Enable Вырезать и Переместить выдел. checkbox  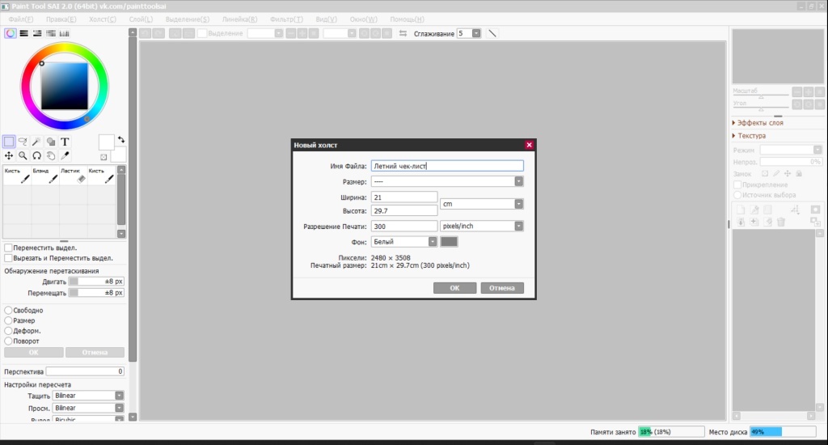(x=8, y=258)
